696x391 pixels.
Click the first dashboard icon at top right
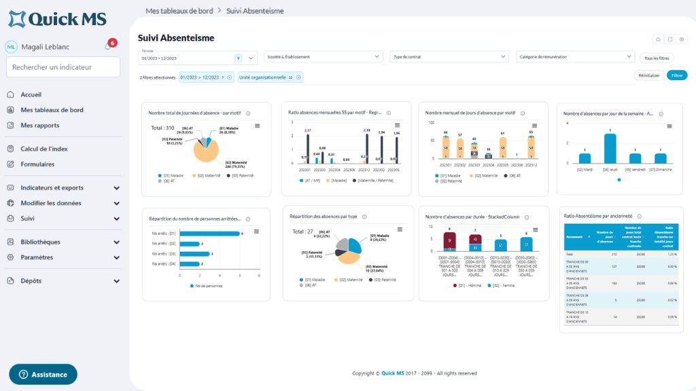click(658, 39)
